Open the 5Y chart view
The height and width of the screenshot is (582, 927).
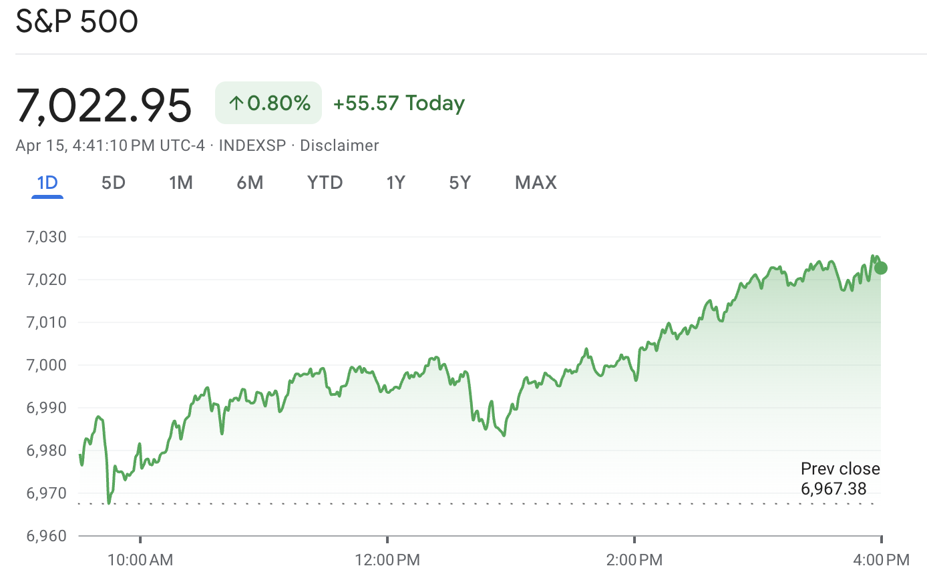pos(460,182)
